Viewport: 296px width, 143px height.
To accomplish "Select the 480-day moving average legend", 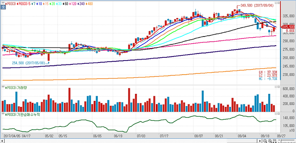I will click(89, 4).
